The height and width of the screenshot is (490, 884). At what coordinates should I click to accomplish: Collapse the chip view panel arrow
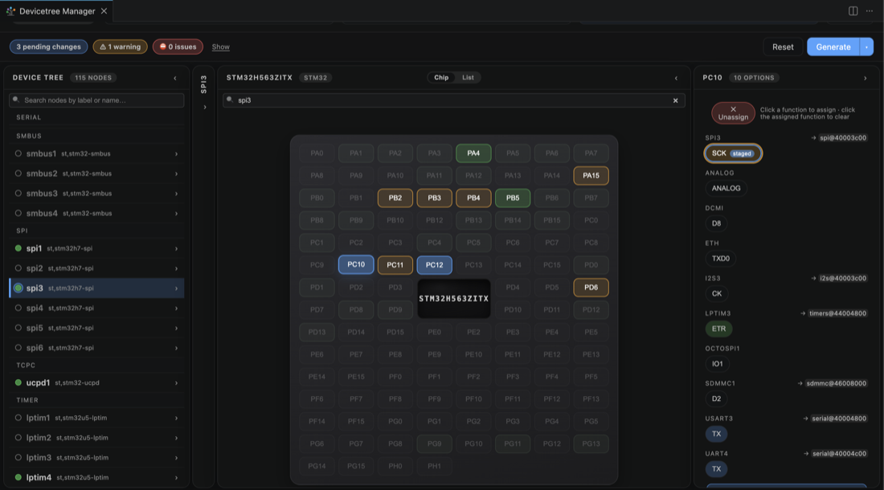[x=676, y=78]
